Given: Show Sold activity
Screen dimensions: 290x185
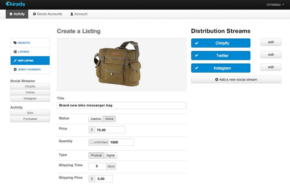Looking at the screenshot, I should (30, 113).
